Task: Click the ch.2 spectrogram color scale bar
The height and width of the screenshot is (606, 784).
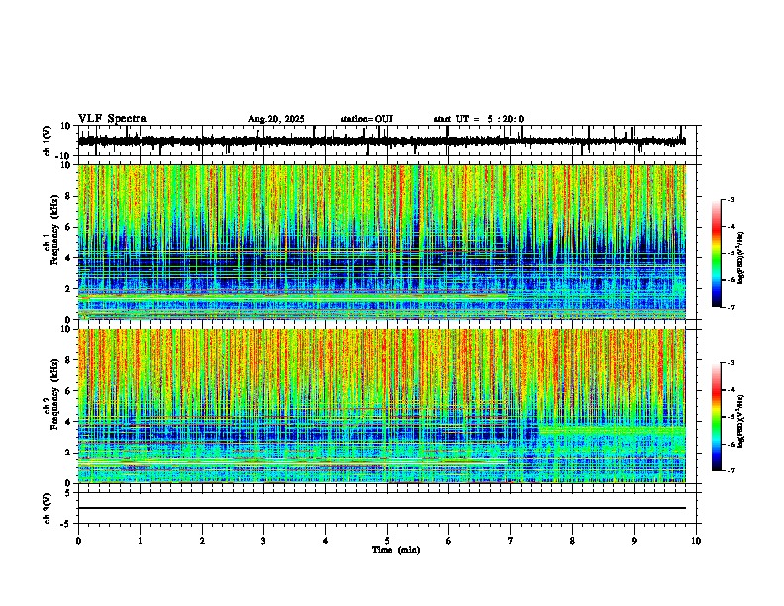Action: (717, 417)
